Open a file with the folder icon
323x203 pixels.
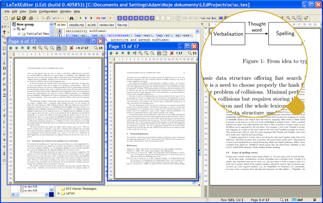pyautogui.click(x=13, y=18)
